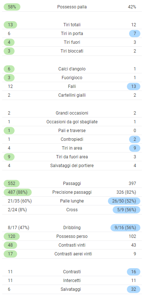Click the green 552 Passaggi badge
Image resolution: width=144 pixels, height=301 pixels.
click(x=12, y=183)
